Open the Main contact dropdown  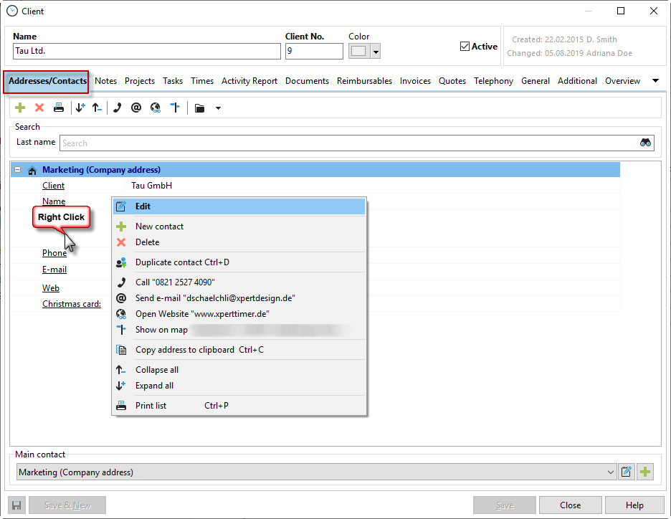[611, 472]
